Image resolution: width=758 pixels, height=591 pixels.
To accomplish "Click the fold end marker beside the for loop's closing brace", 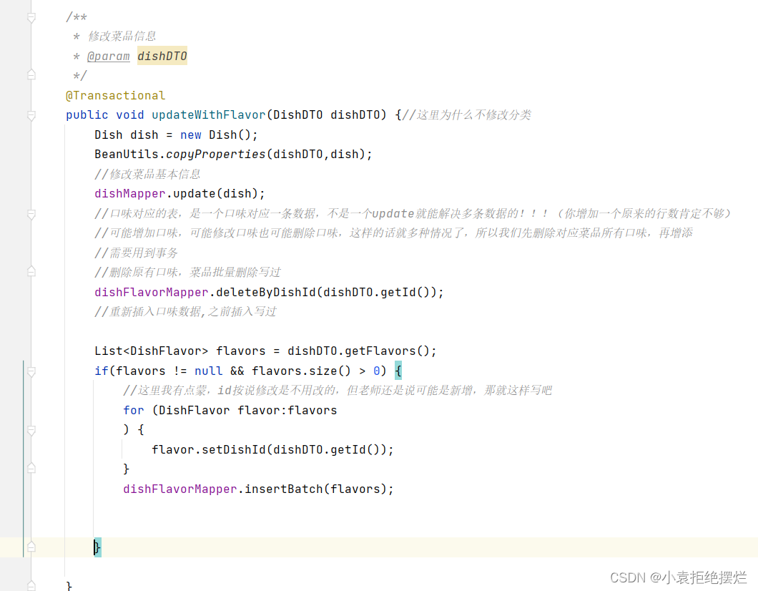I will pos(31,469).
